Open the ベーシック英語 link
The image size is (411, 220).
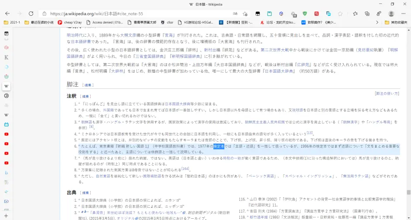point(261,176)
